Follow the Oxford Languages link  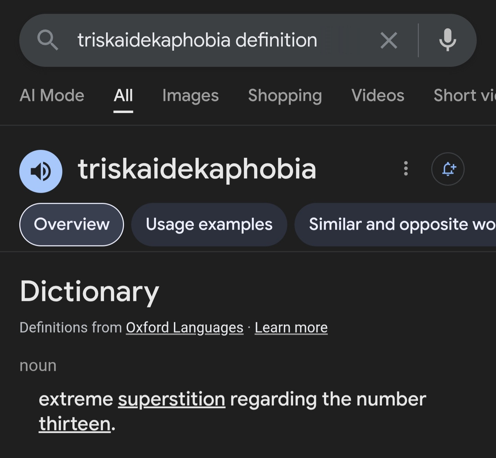[x=185, y=327]
